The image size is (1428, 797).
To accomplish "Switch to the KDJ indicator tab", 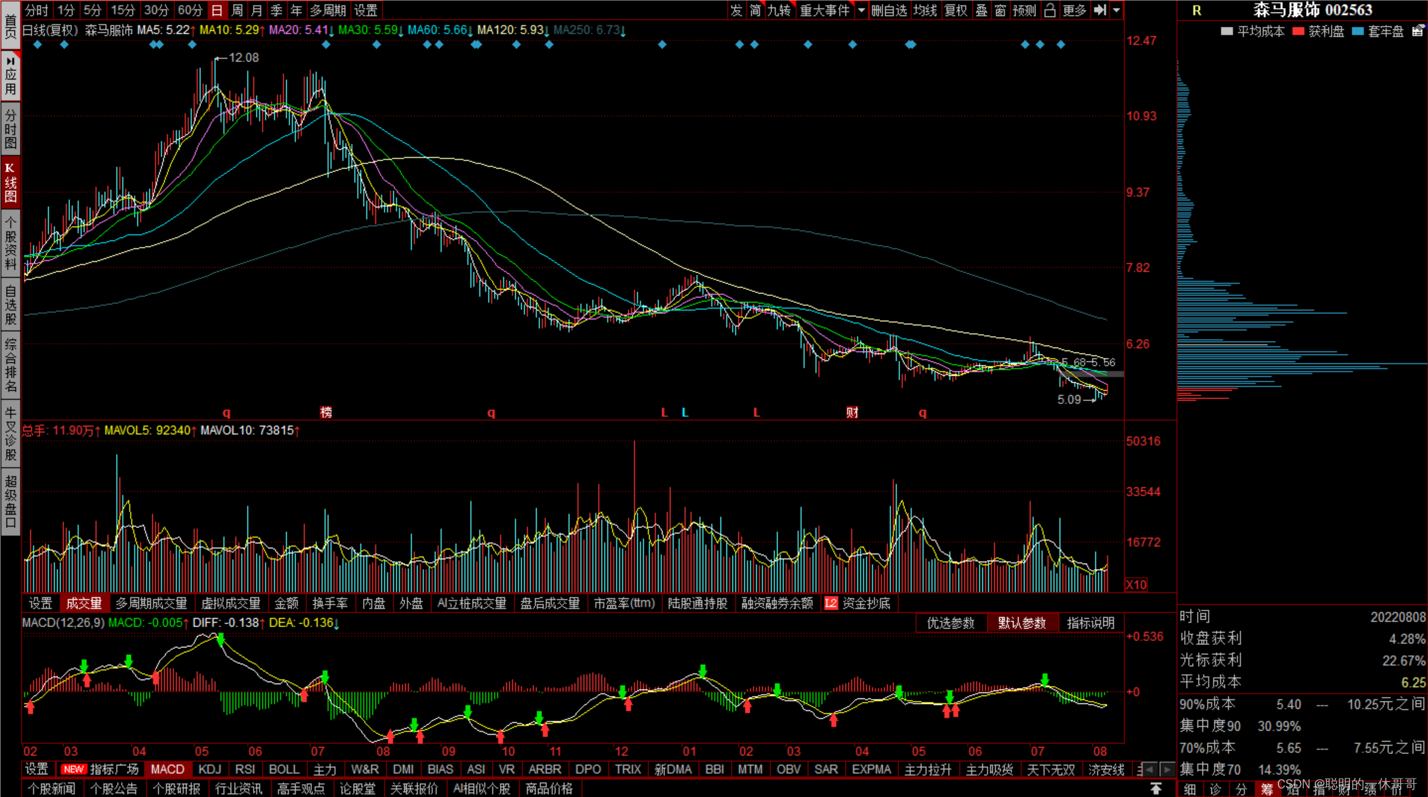I will (210, 769).
